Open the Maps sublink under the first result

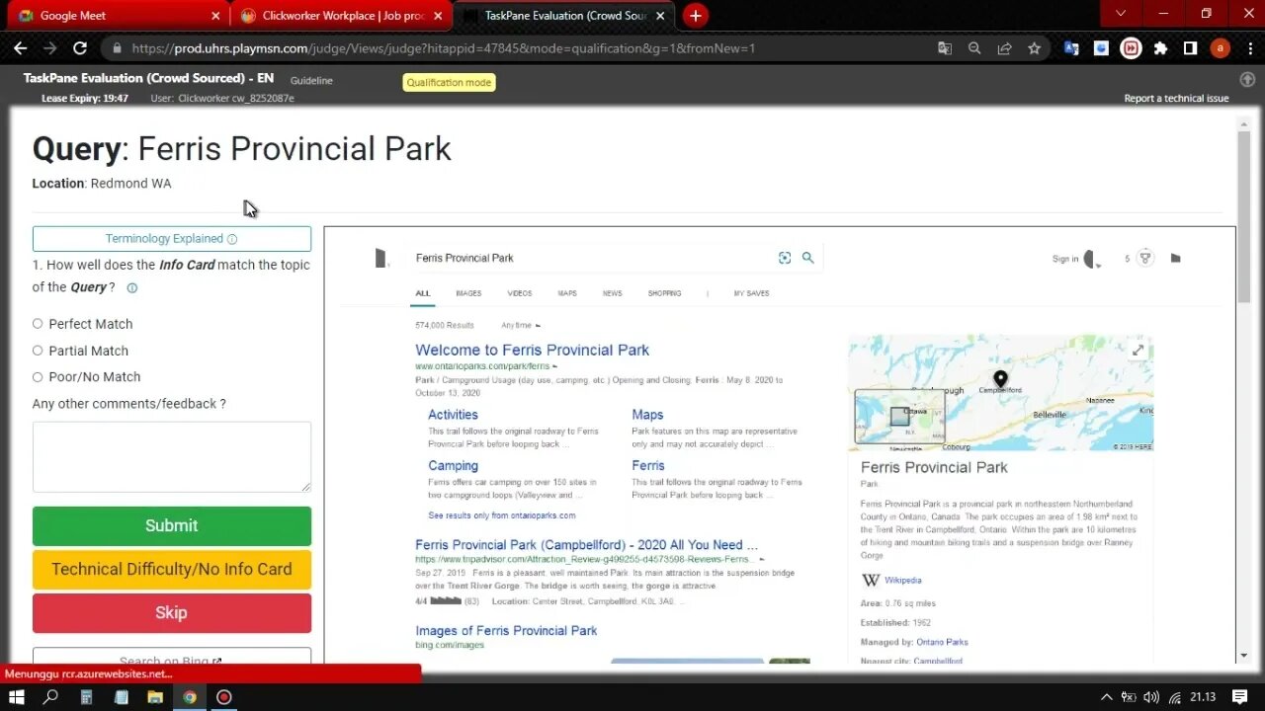(647, 415)
